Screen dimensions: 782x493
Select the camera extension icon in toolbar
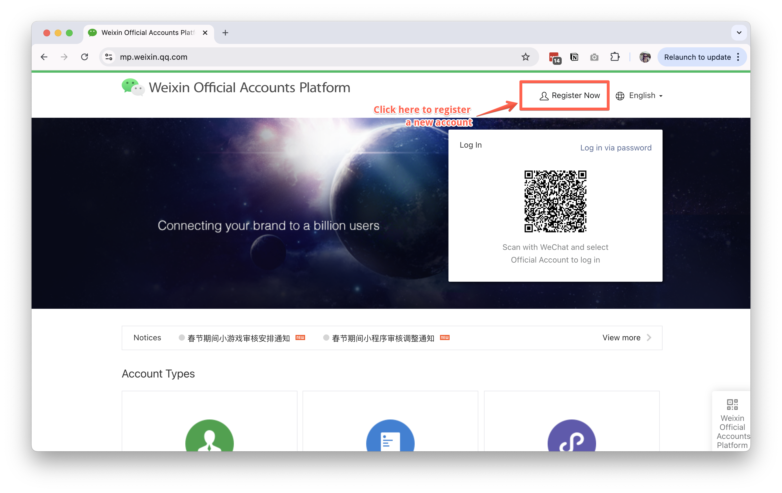coord(594,57)
